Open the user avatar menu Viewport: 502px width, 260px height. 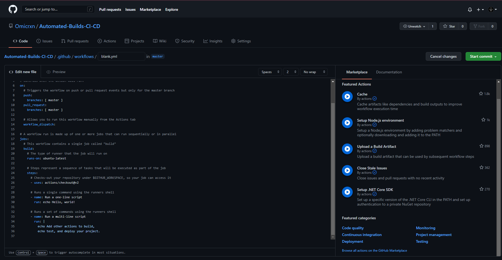point(493,9)
